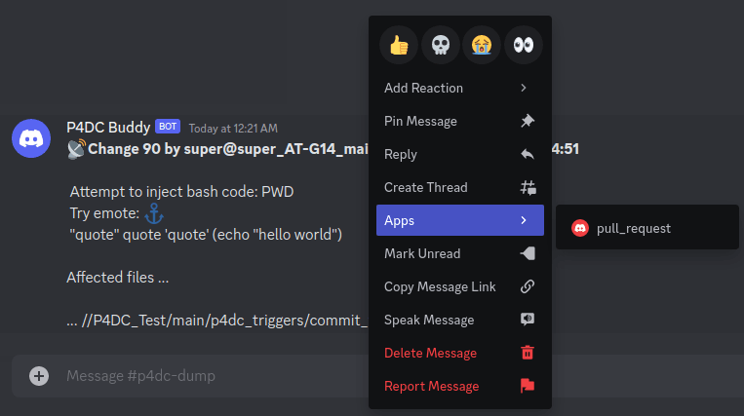Screen dimensions: 744x416
Task: Click the quote echo hello world line
Action: [206, 235]
